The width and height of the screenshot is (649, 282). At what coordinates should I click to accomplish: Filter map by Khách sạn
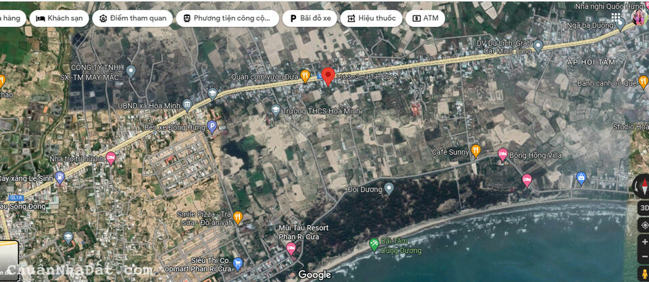pos(59,18)
